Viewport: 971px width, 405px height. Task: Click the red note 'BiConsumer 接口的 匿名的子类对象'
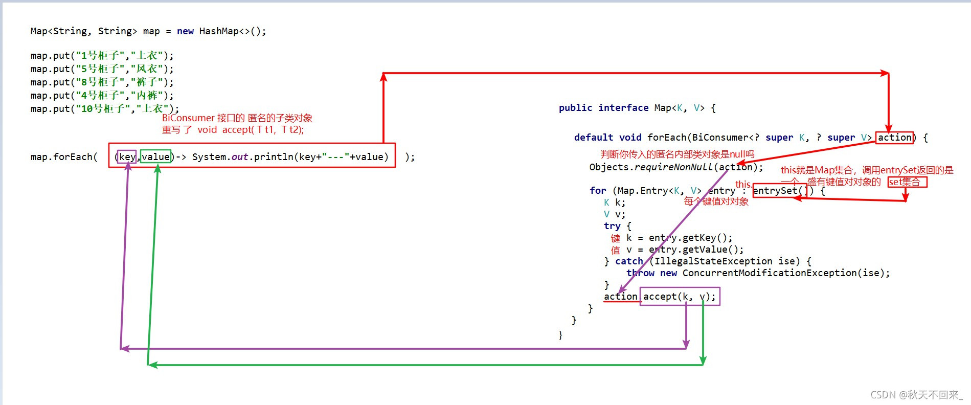pos(237,118)
